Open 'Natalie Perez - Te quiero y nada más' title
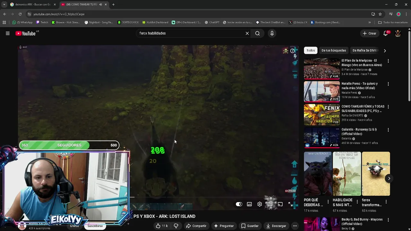 [x=360, y=86]
